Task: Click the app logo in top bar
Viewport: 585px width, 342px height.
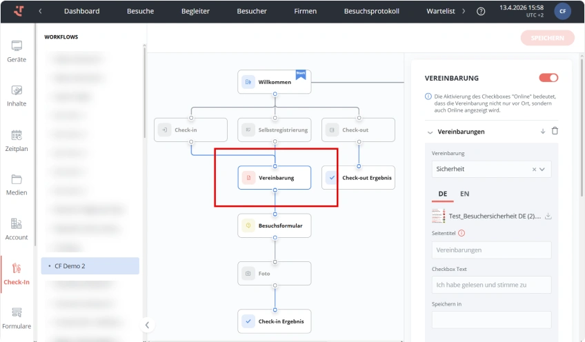Action: (18, 11)
